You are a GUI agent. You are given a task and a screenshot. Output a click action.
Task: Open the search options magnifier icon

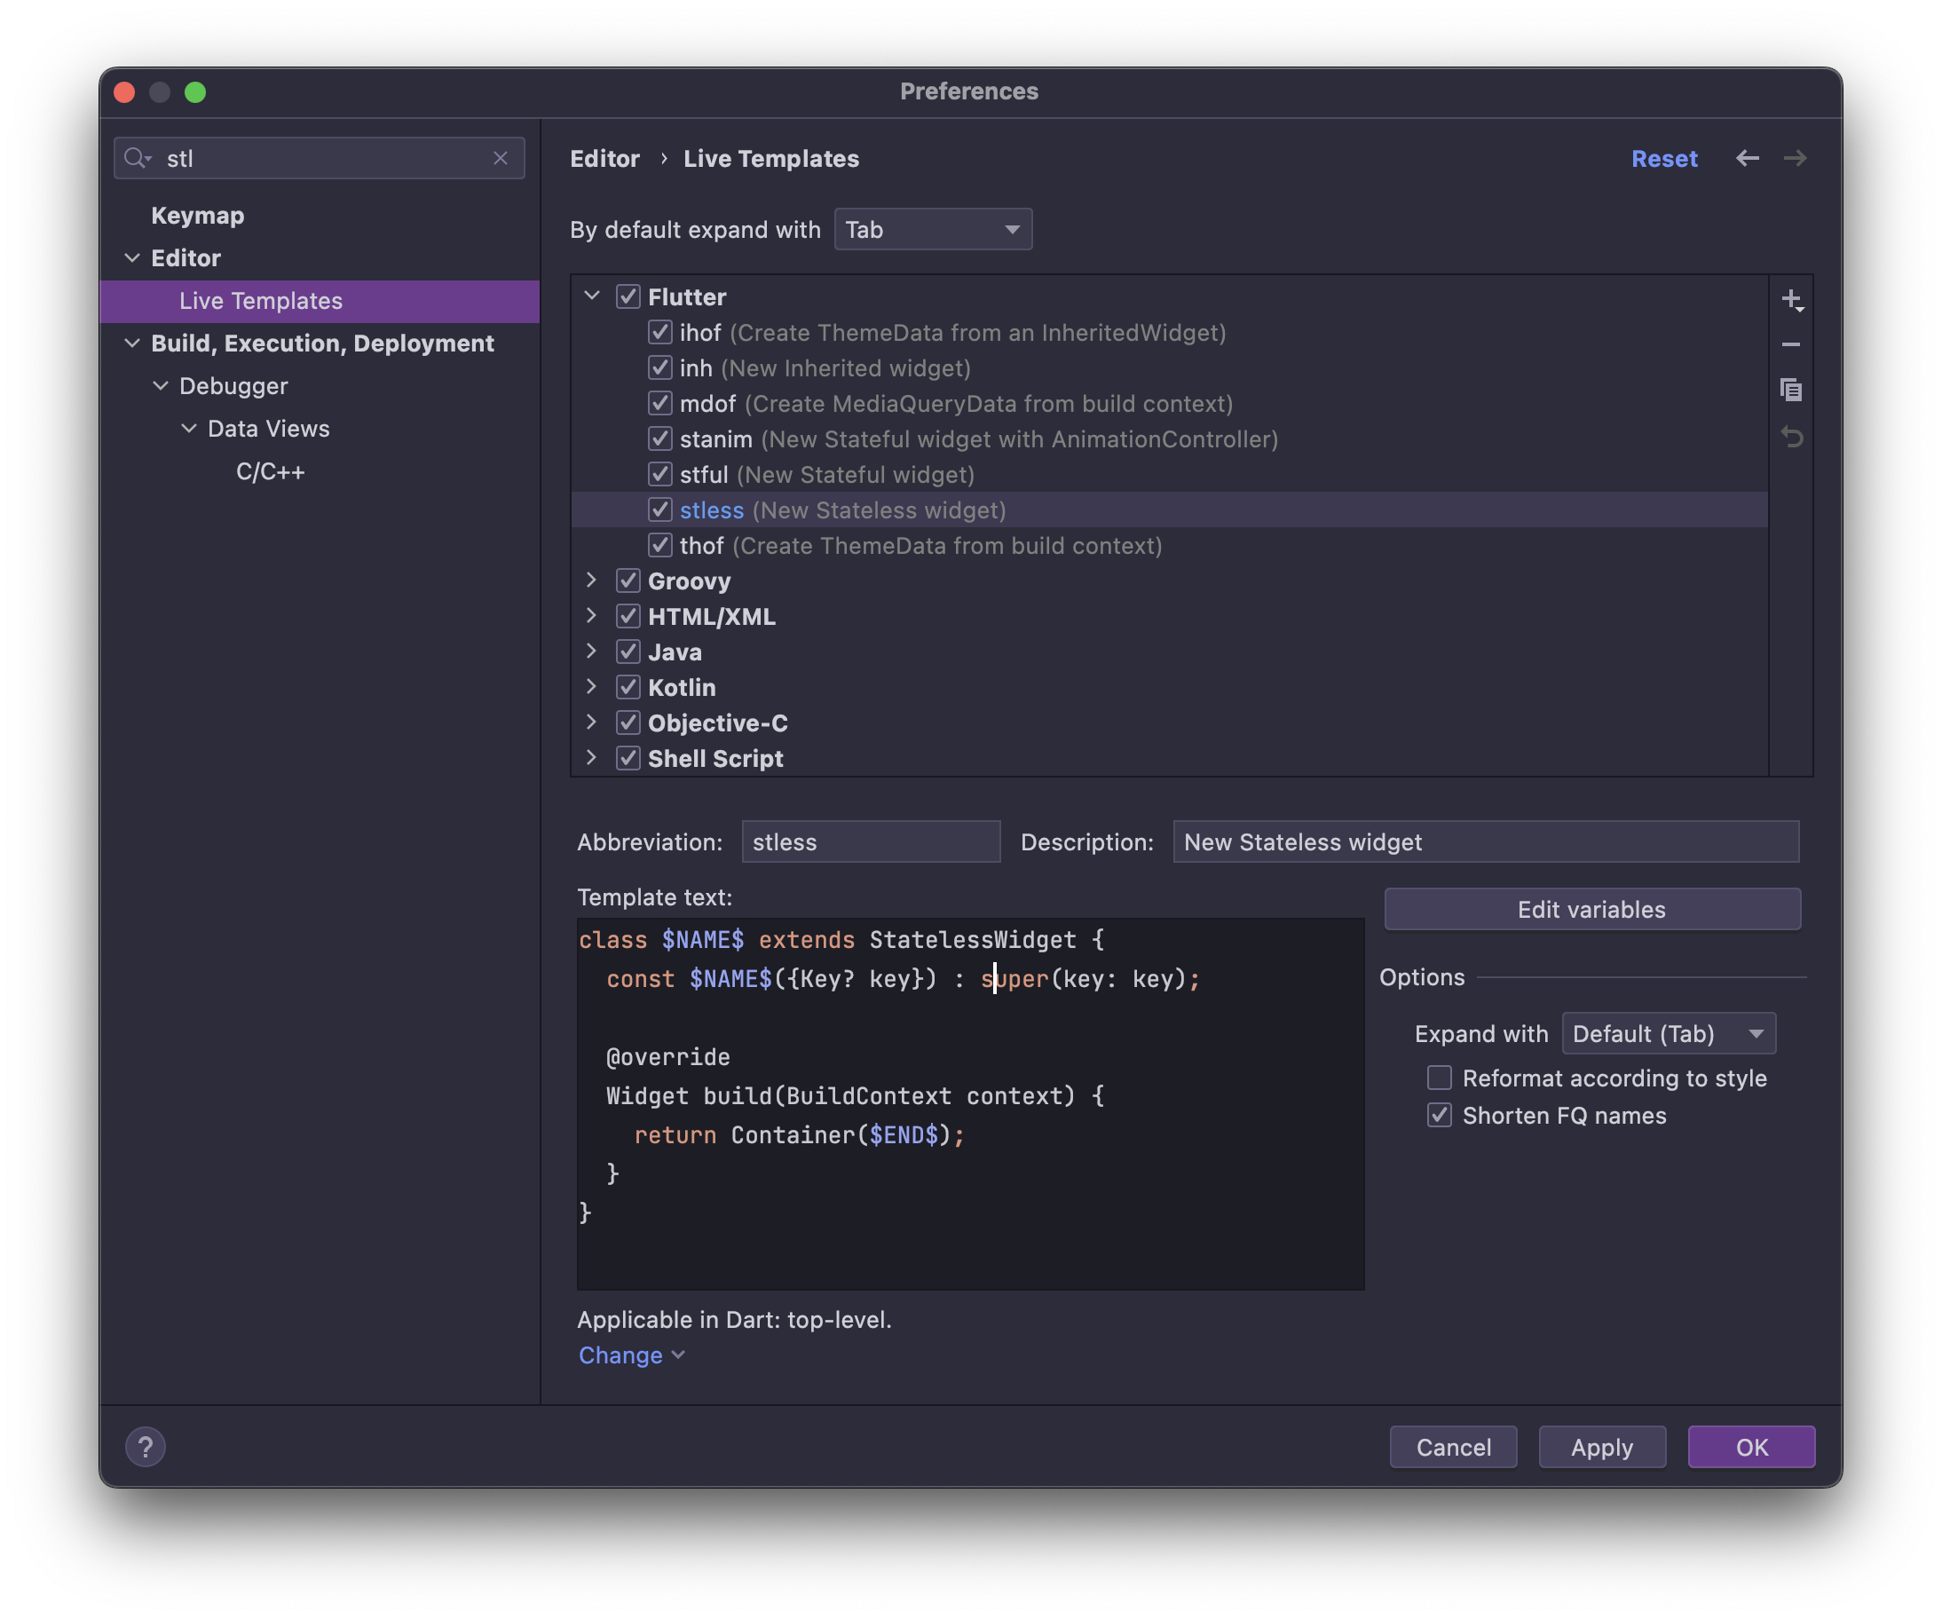137,158
